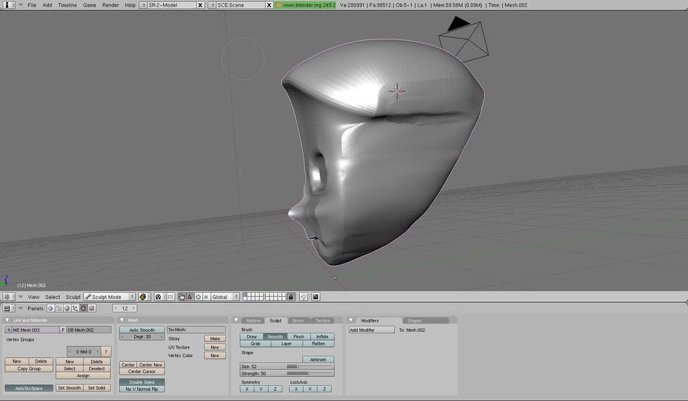Click the Degr: 30 field

[142, 337]
